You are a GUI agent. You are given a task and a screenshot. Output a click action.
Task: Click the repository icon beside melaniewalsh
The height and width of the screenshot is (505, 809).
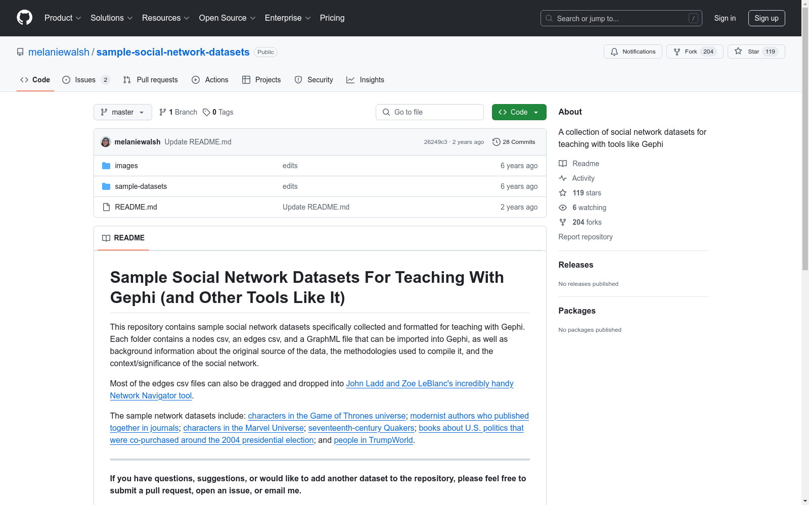pyautogui.click(x=20, y=52)
